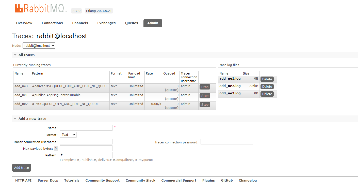Open the Community Support link
The width and height of the screenshot is (358, 193).
(x=102, y=181)
